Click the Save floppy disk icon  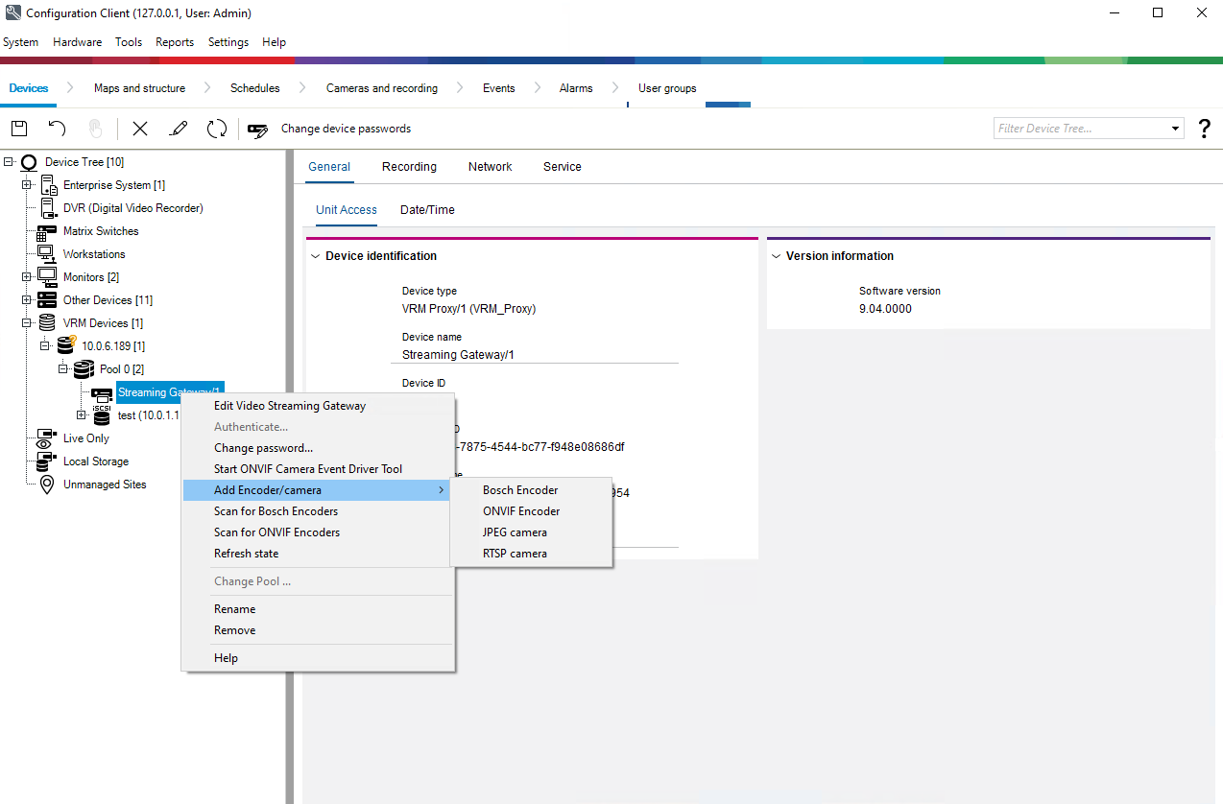click(19, 129)
